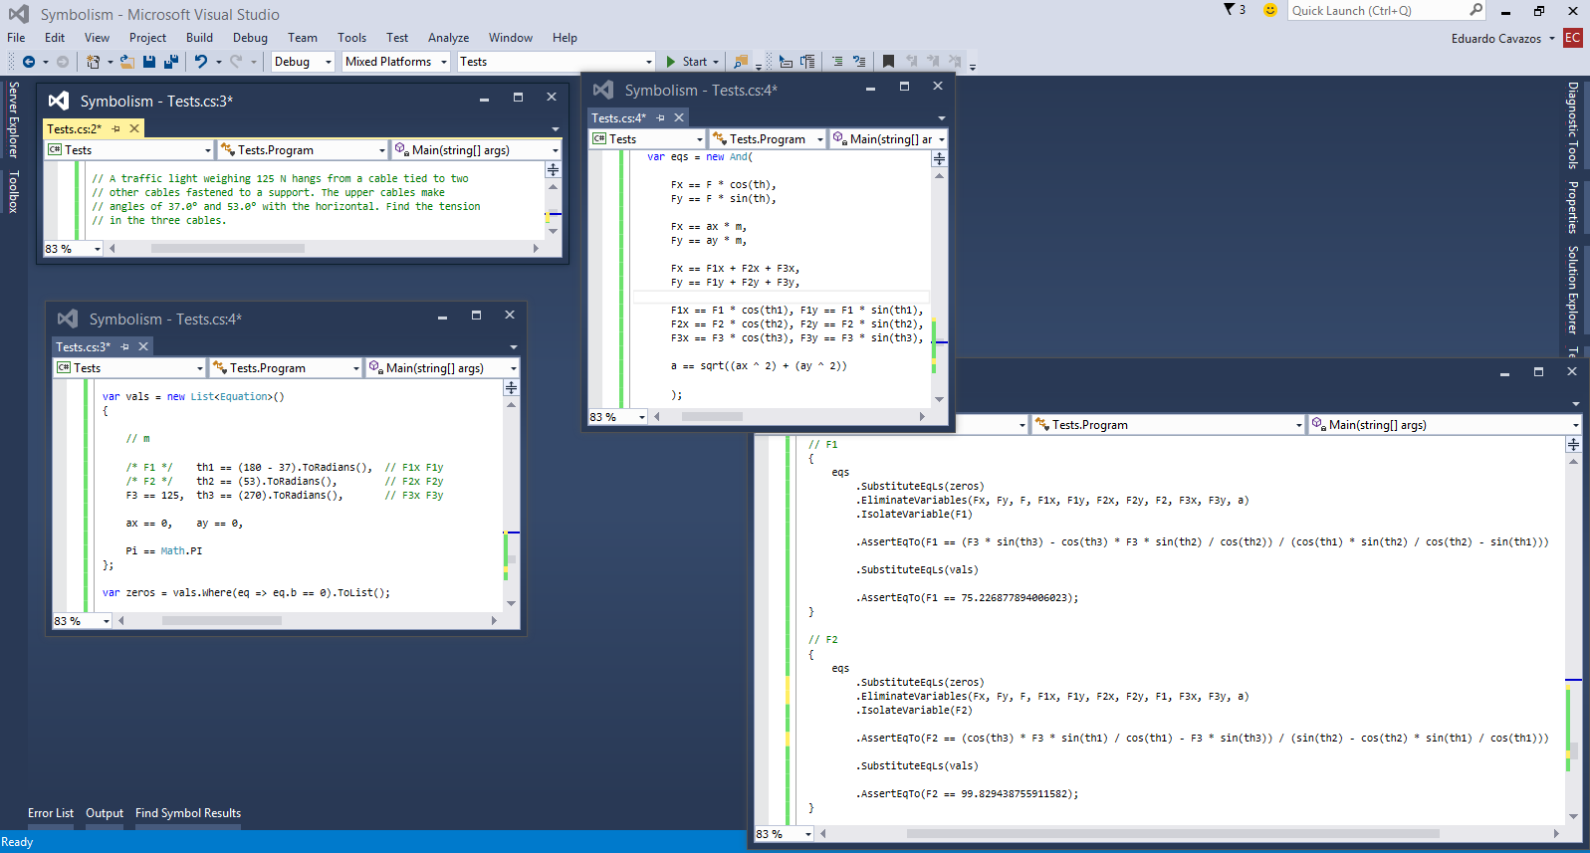The height and width of the screenshot is (853, 1590).
Task: Click the Comment out lines icon
Action: [x=837, y=62]
